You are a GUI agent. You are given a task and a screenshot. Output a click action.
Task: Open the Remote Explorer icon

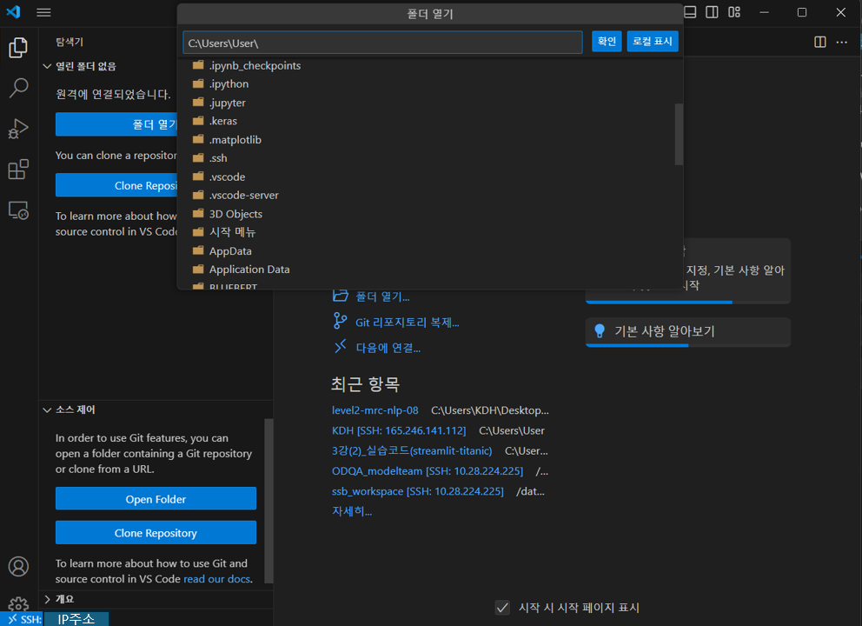point(18,210)
